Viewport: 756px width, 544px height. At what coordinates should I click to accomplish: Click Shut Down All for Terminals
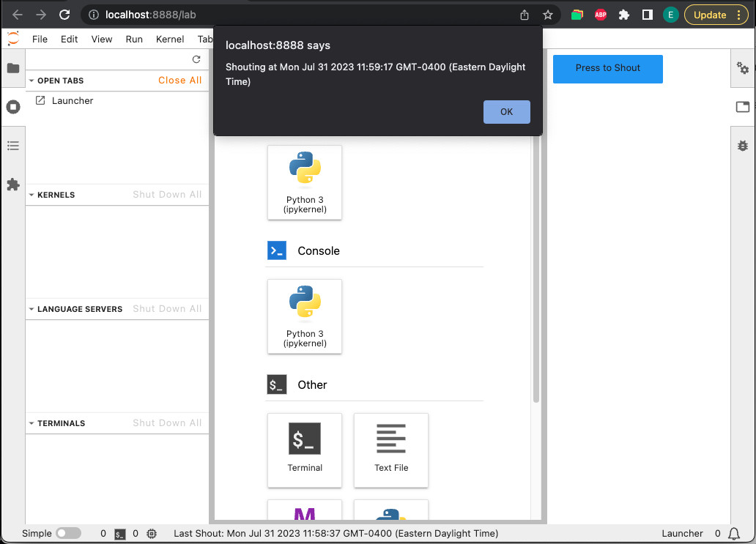pos(167,423)
